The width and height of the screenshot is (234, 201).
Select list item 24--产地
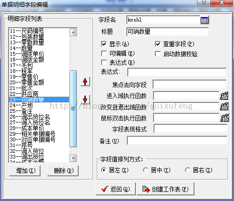point(39,105)
